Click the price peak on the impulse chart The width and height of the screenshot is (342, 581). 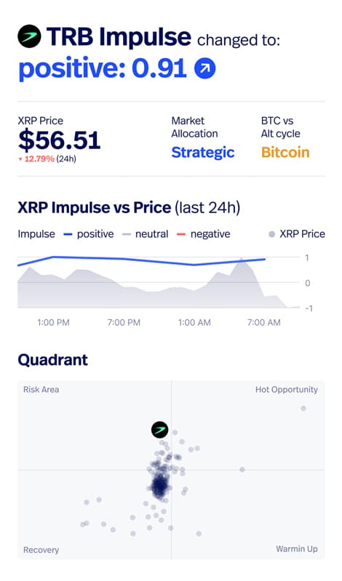242,260
